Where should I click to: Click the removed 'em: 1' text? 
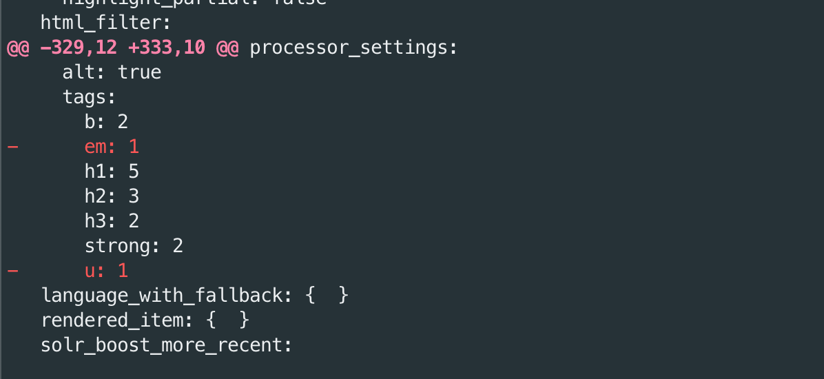112,147
